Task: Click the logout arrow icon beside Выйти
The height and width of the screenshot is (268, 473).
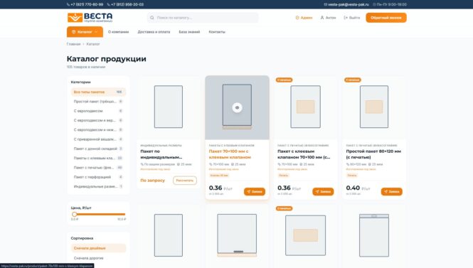Action: (346, 18)
